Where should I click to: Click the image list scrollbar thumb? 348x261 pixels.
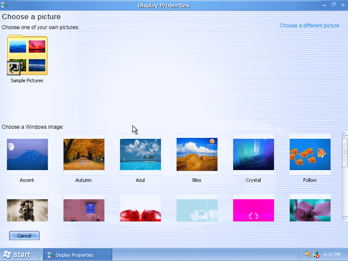345,153
